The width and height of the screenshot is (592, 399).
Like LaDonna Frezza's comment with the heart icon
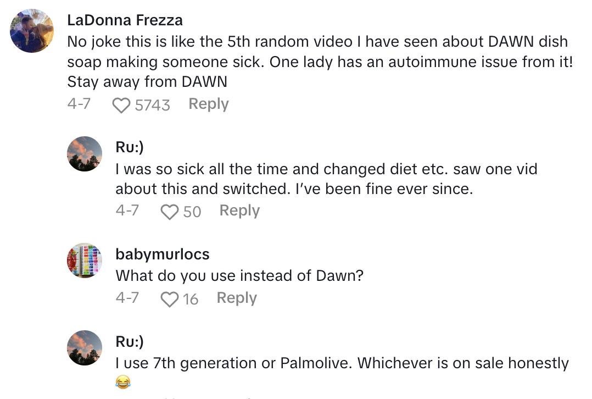121,104
